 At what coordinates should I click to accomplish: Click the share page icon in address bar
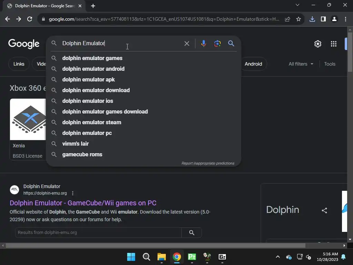click(288, 19)
